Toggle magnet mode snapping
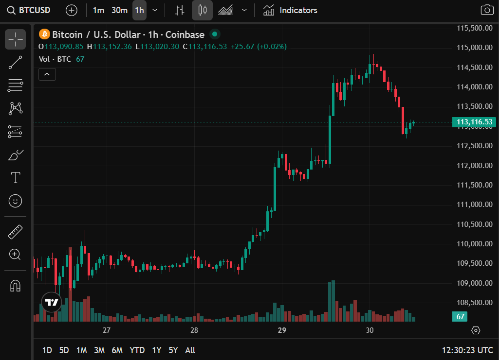Image resolution: width=500 pixels, height=360 pixels. coord(15,286)
